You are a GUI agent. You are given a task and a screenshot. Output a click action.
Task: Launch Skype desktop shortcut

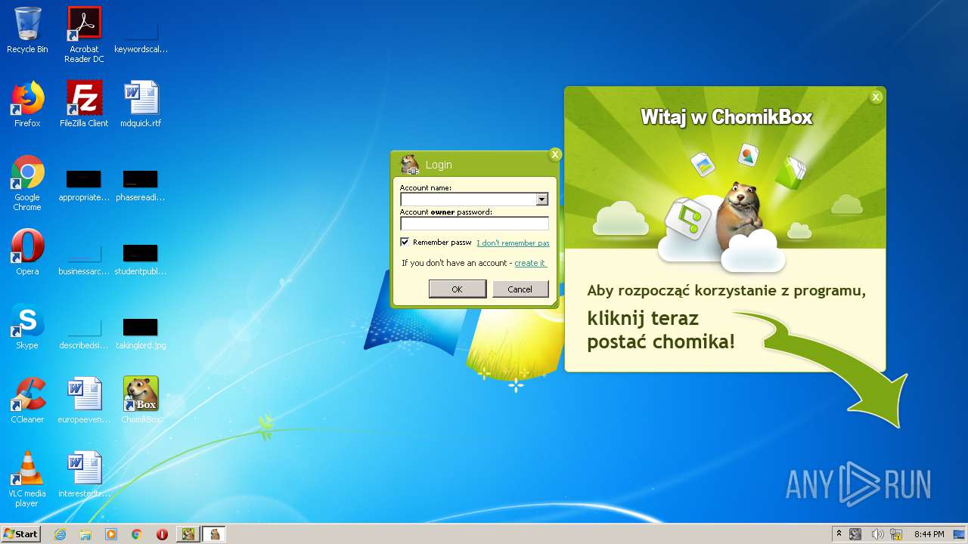coord(27,326)
